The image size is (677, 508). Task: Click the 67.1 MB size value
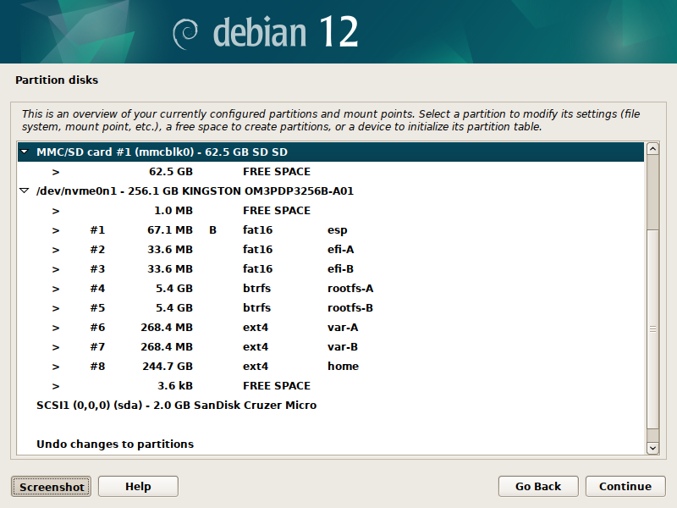[170, 229]
